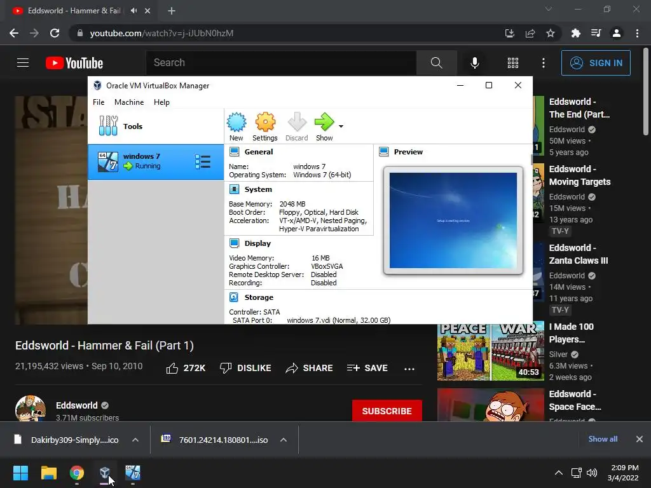Viewport: 651px width, 488px height.
Task: Click the YouTube search magnifier button
Action: point(436,63)
